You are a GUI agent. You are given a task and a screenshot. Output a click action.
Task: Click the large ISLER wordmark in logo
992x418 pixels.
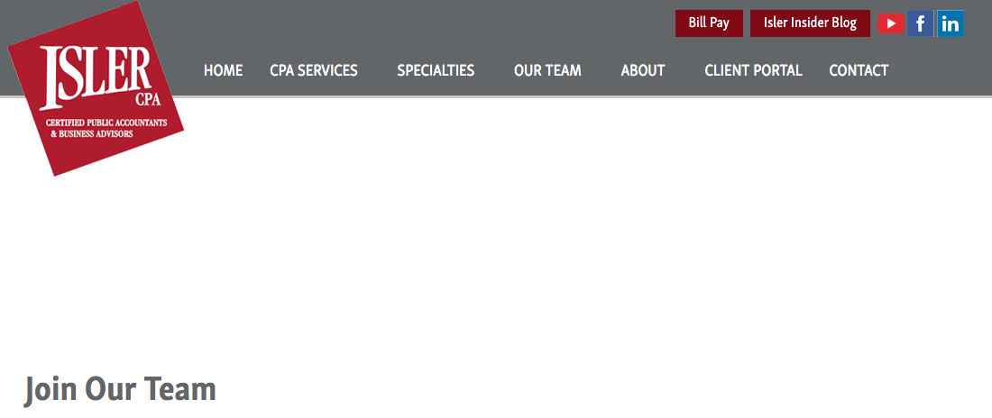(94, 72)
